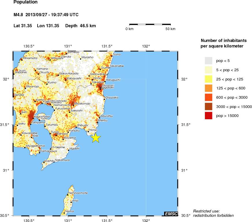Click the 'Population' title text

(25, 2)
